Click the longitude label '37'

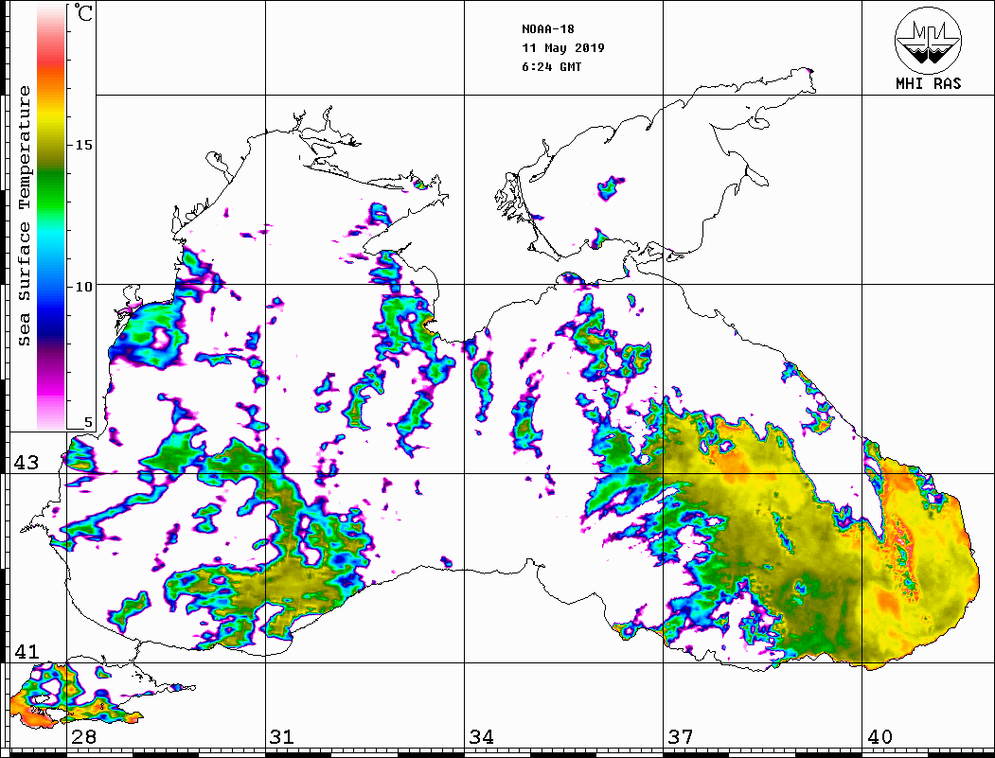(681, 736)
